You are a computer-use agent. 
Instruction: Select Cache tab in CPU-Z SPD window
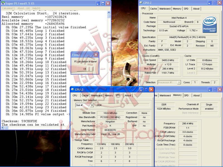point(85,95)
